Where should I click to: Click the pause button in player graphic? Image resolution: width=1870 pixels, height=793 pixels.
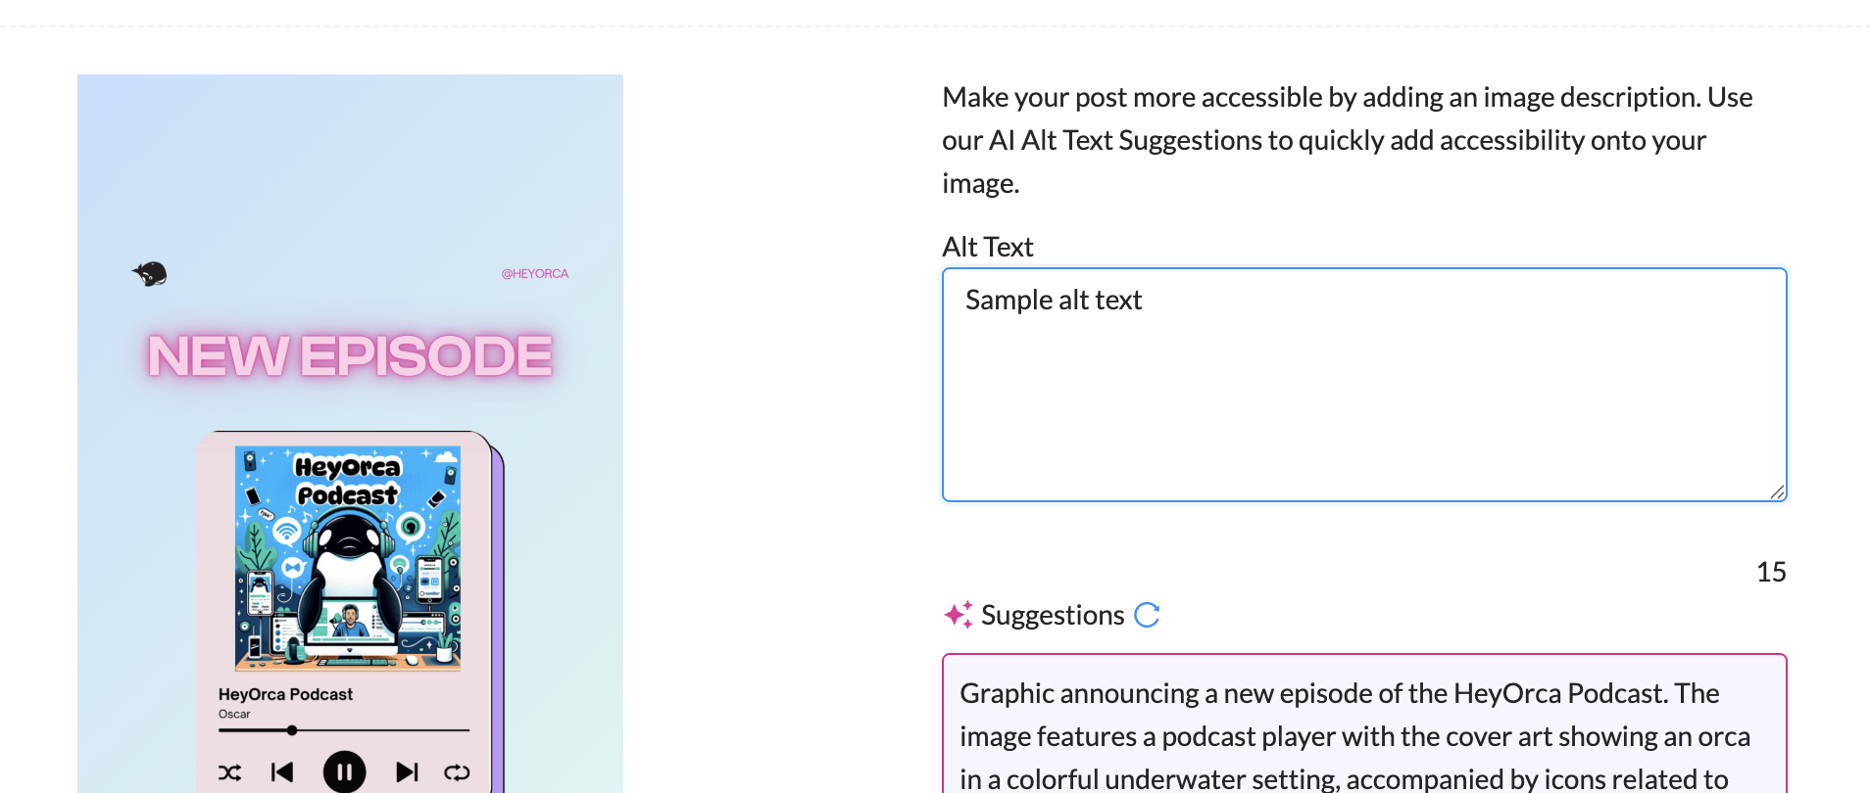[345, 772]
